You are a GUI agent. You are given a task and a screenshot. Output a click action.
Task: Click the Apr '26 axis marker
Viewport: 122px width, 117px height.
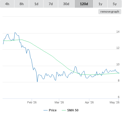(89, 102)
